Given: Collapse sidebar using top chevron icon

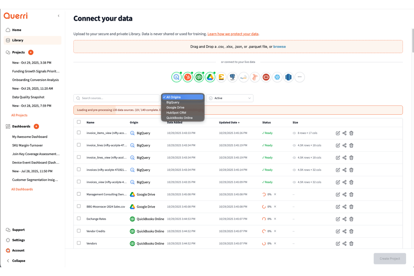Looking at the screenshot, I should 58,16.
